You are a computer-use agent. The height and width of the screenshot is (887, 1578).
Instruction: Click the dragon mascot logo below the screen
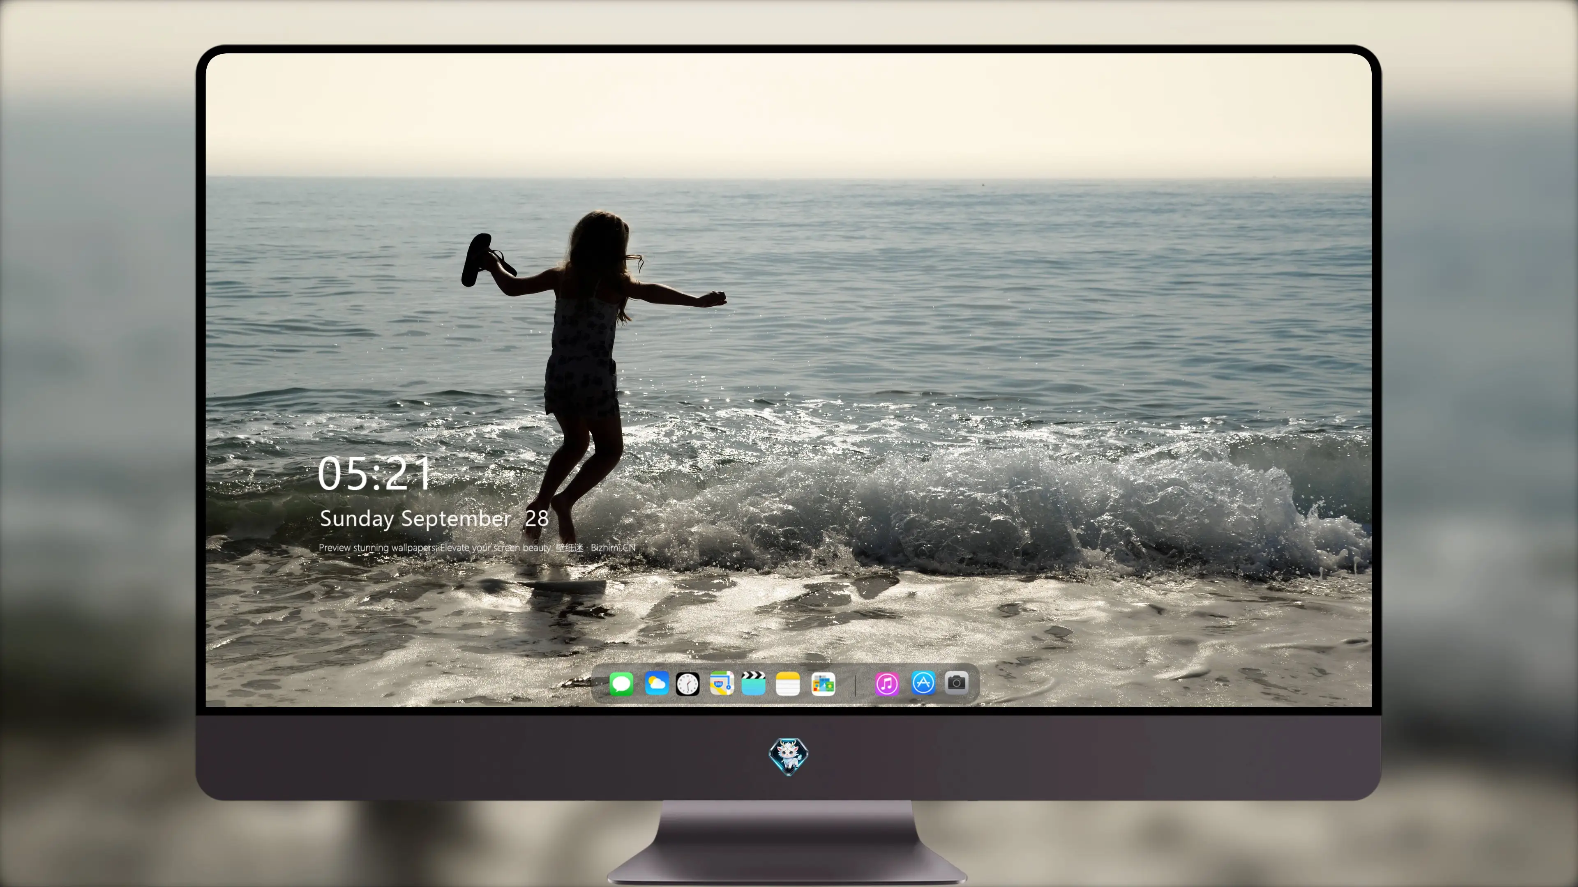coord(789,756)
